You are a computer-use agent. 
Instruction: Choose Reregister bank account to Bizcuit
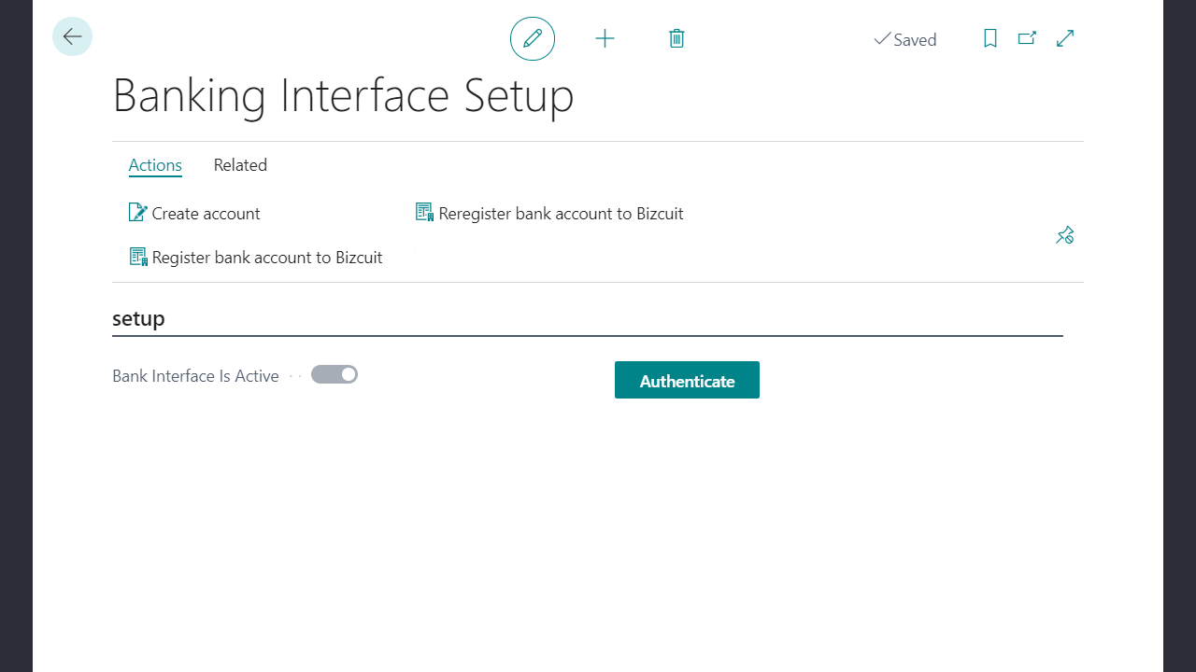coord(561,214)
